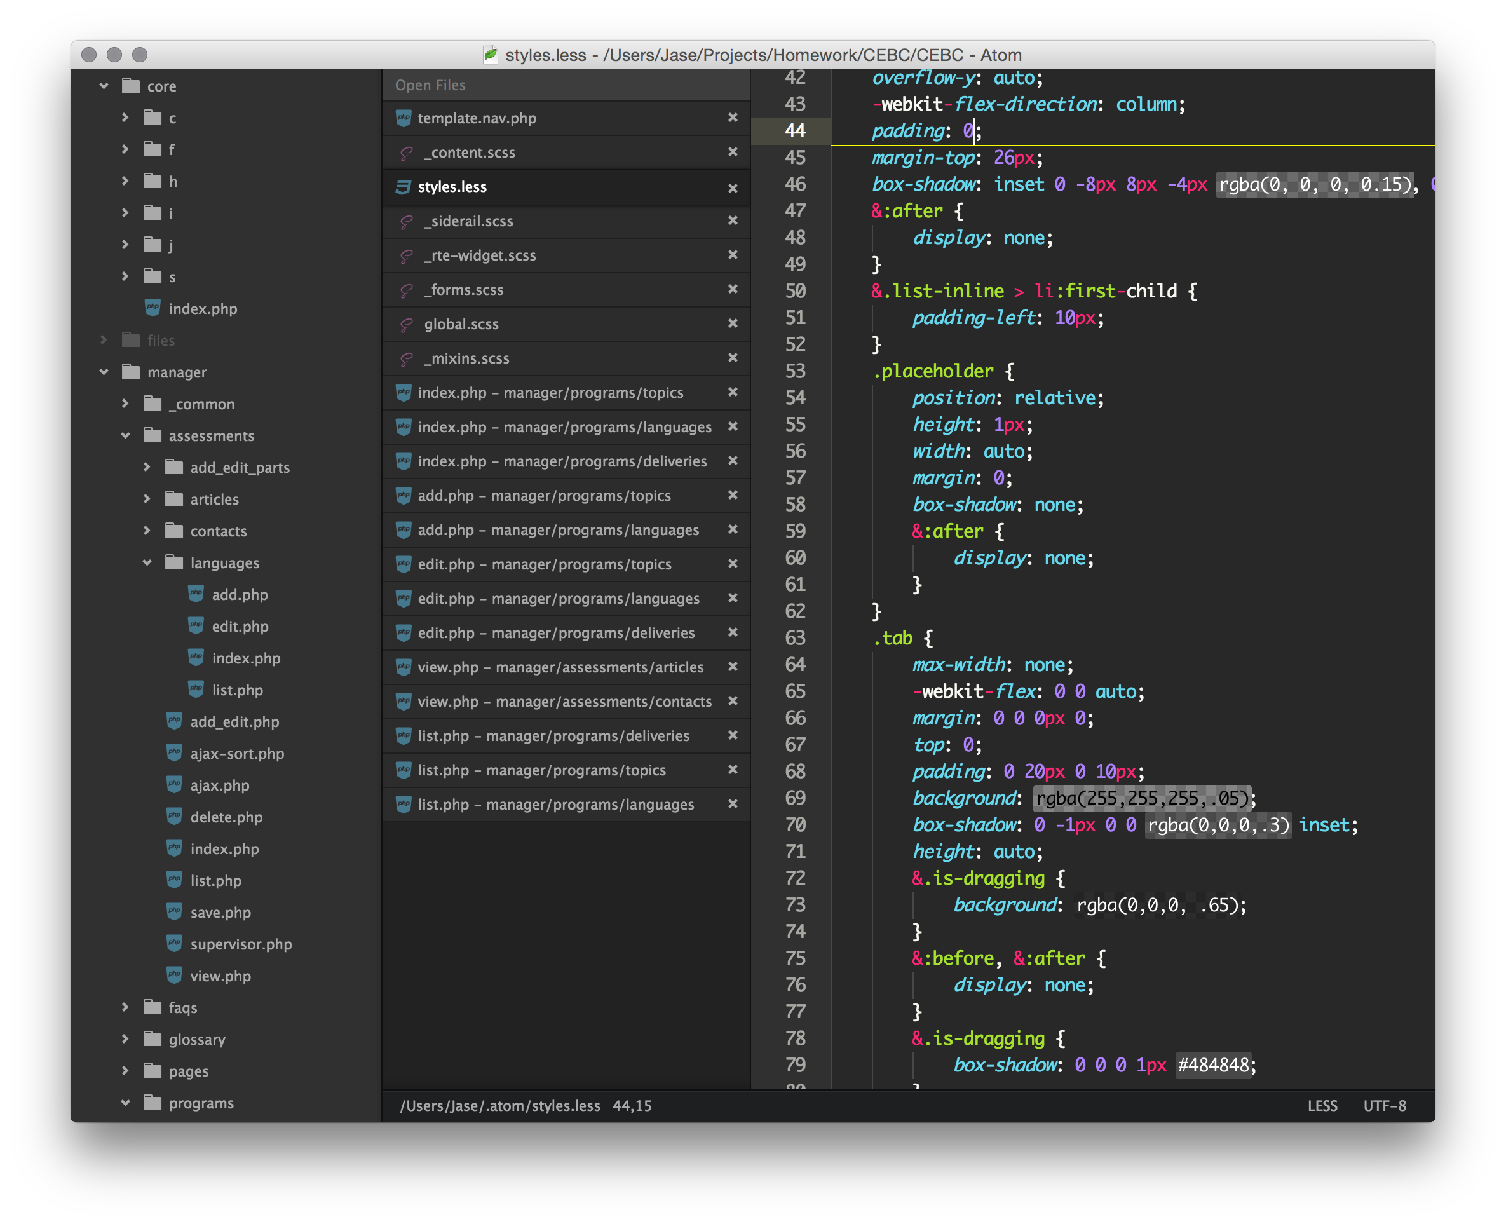
Task: Click the CSS icon beside styles.less
Action: point(404,187)
